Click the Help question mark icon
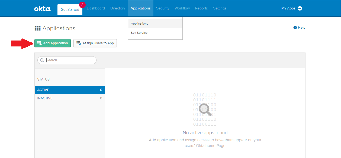The image size is (341, 158). [x=295, y=28]
